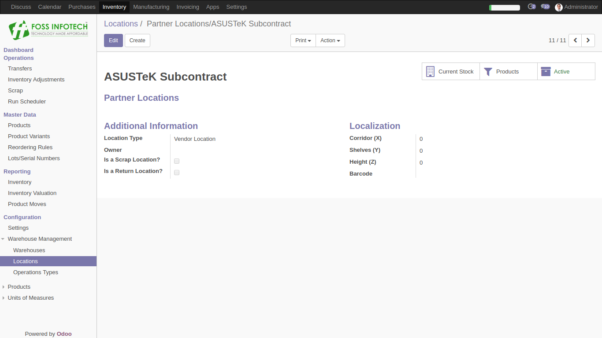
Task: Open the Print dropdown
Action: pos(303,40)
